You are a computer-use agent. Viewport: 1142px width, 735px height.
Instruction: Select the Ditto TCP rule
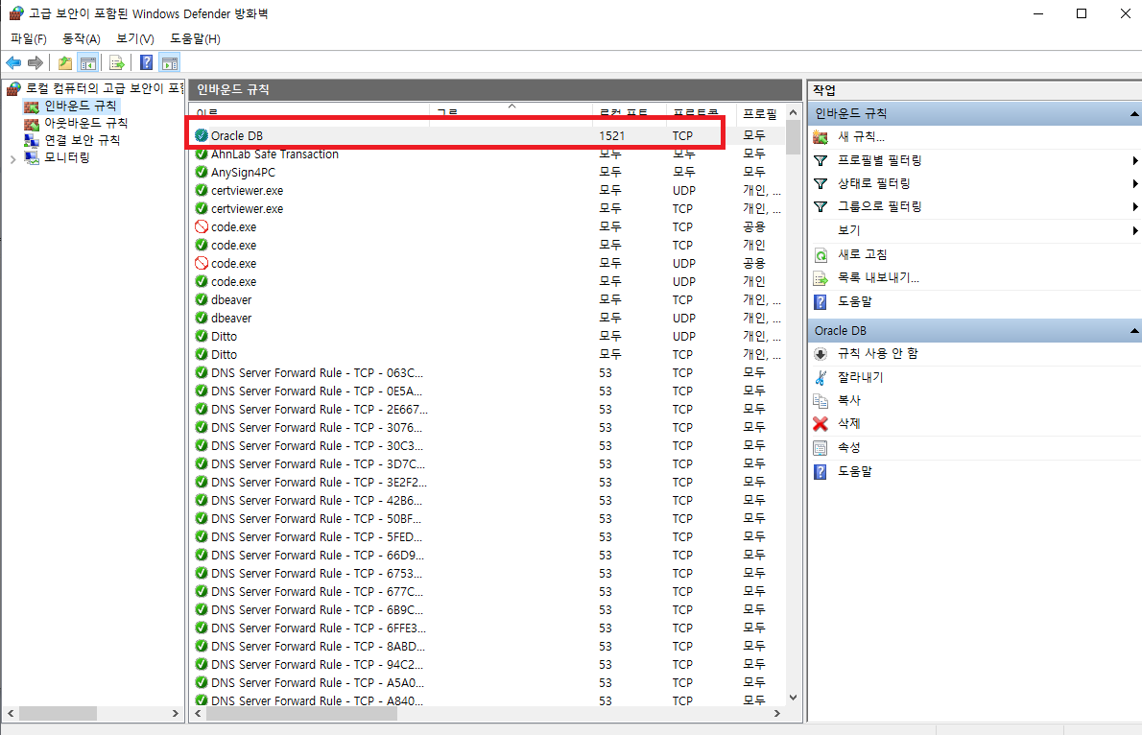click(x=487, y=354)
